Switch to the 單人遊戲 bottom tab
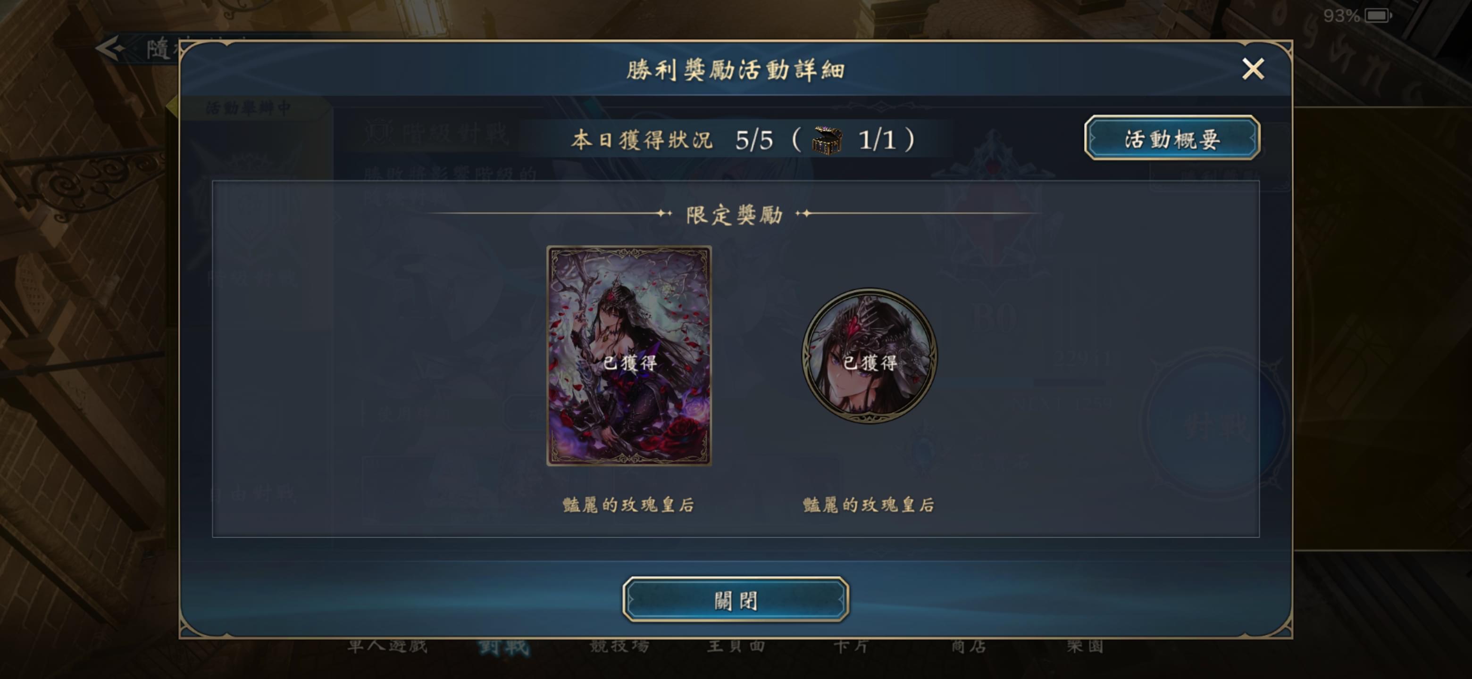 pyautogui.click(x=388, y=646)
